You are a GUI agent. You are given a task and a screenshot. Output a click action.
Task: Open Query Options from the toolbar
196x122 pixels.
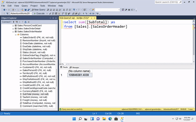click(x=56, y=13)
